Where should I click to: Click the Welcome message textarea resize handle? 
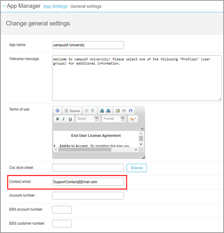point(220,99)
